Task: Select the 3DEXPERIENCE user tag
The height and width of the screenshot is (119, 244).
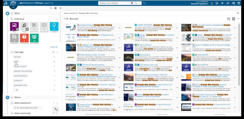Action: [21, 76]
